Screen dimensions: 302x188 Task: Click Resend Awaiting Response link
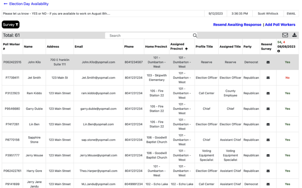237,25
